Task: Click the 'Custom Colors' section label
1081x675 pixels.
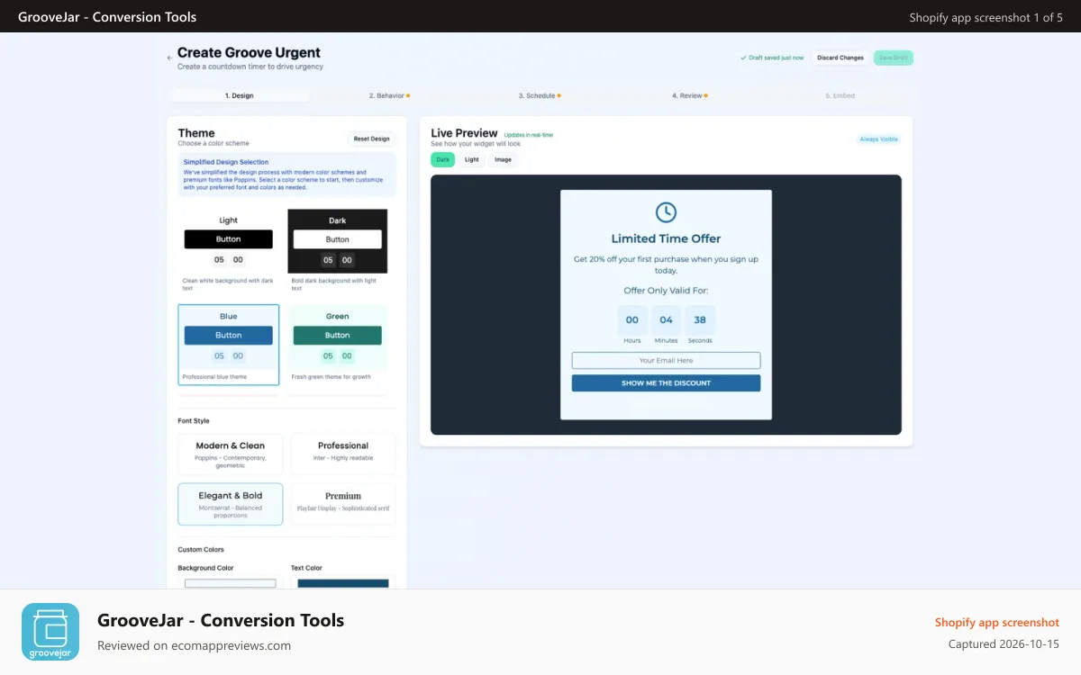Action: 201,549
